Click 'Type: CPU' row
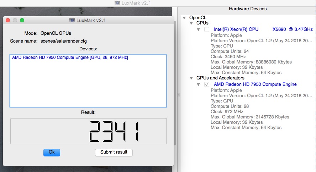Image resolution: width=316 pixels, height=172 pixels. [x=222, y=46]
